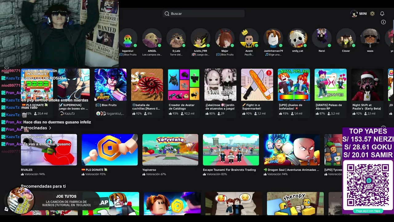The width and height of the screenshot is (394, 222).
Task: Open the therapy recommended game thumbnail
Action: (295, 203)
